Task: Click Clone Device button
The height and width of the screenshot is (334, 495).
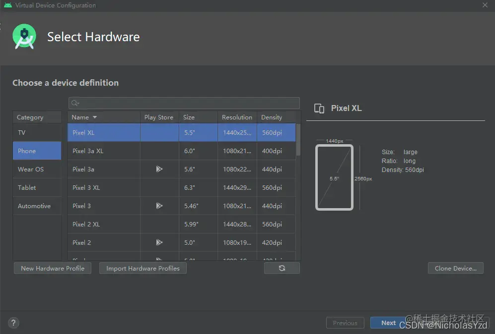Action: click(456, 268)
